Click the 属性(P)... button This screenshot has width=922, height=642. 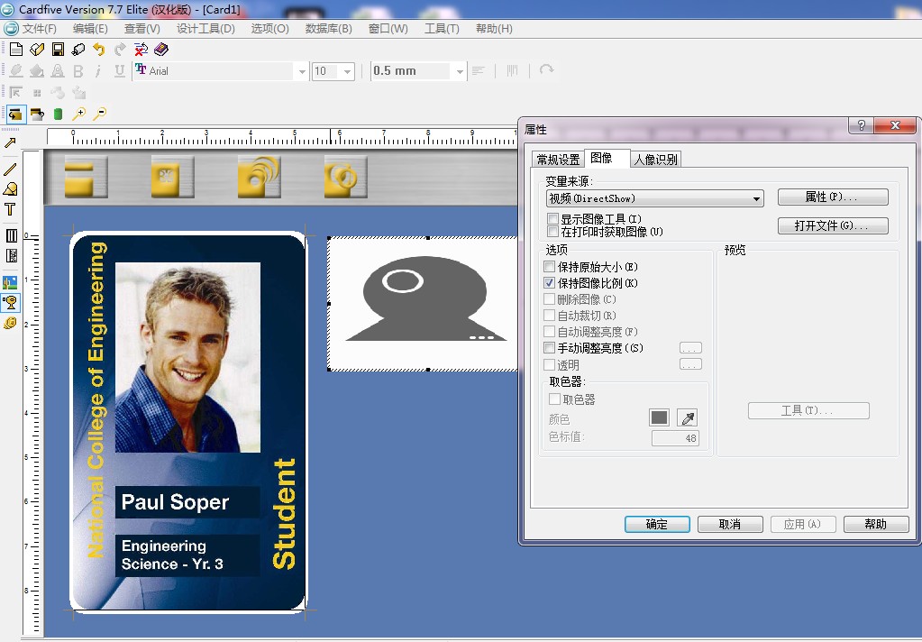click(x=833, y=197)
